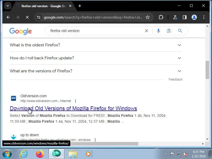Show hidden system tray icons
The height and width of the screenshot is (159, 212).
pos(166,154)
